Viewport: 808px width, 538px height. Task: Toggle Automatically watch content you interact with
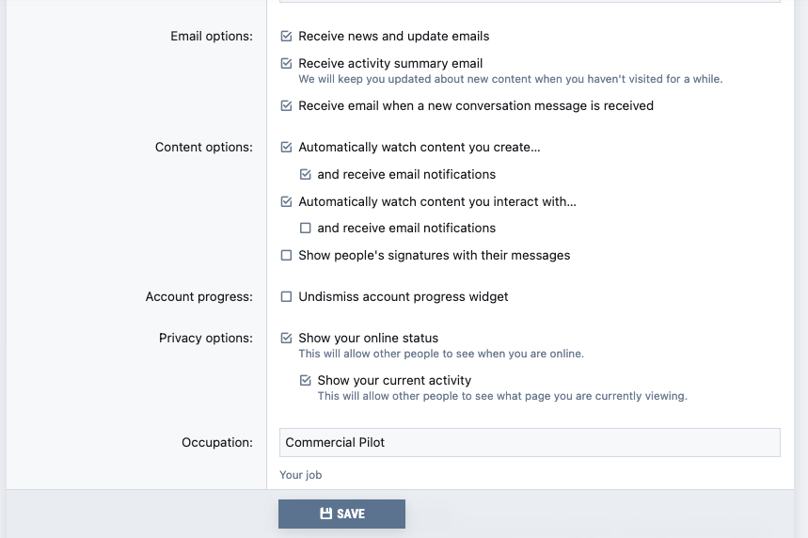click(x=286, y=201)
